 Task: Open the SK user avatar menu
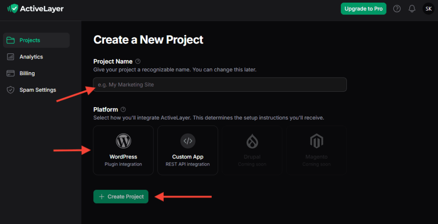pyautogui.click(x=429, y=9)
